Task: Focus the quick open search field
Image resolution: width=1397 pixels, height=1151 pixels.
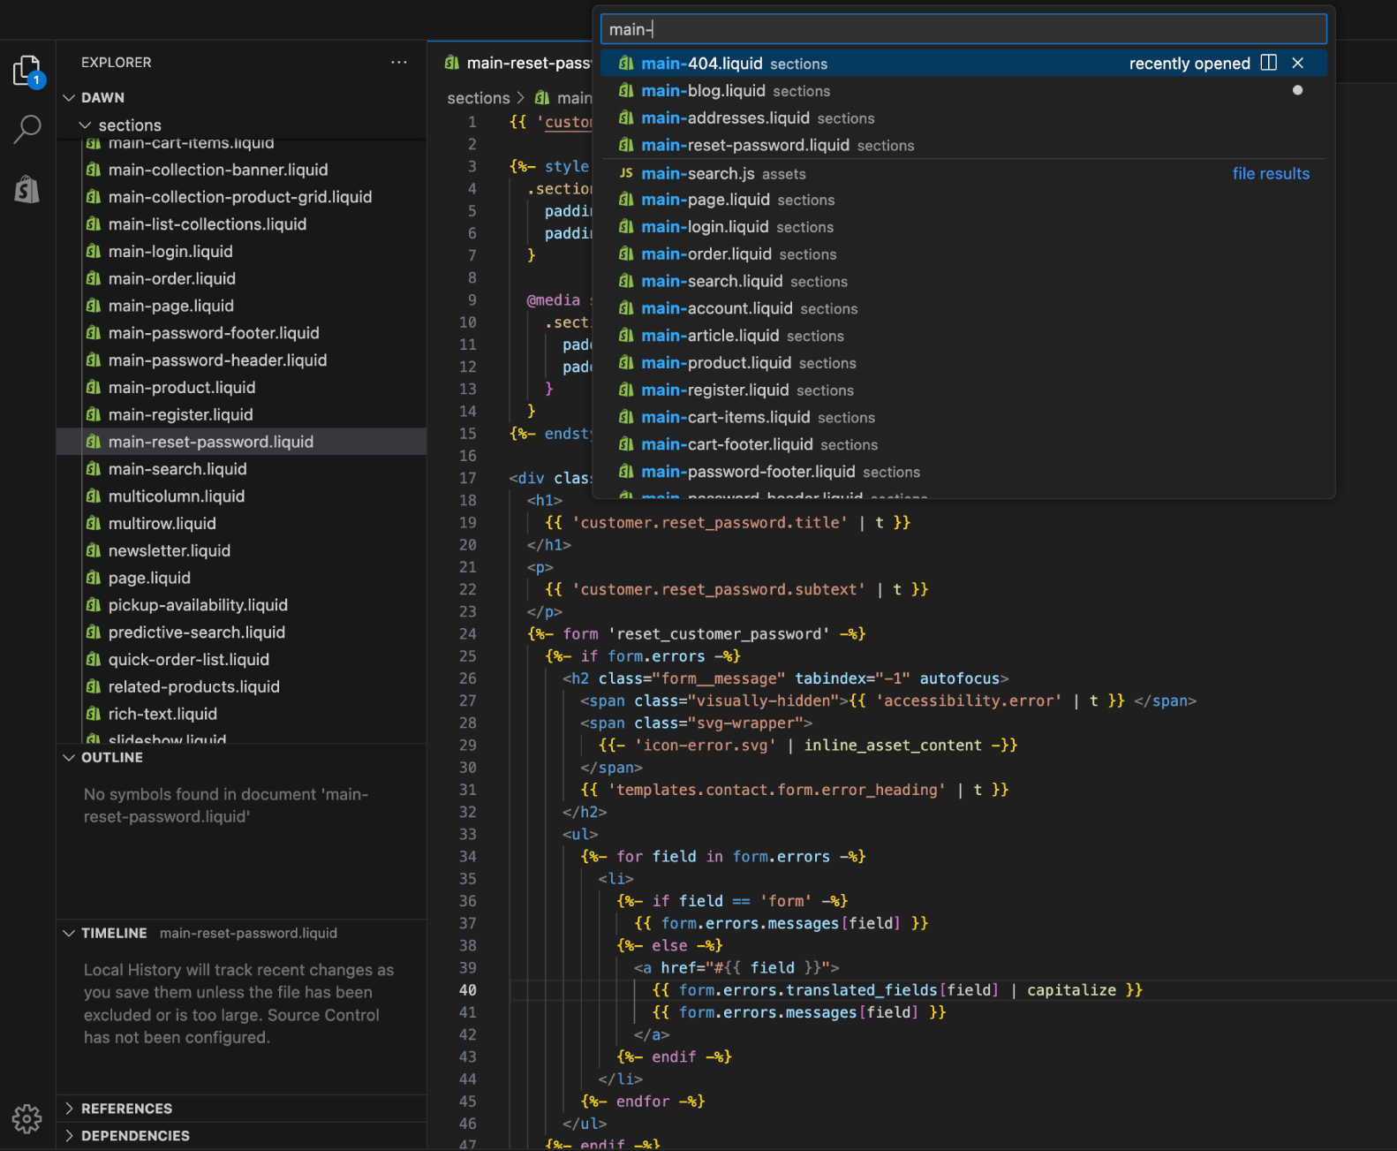Action: [963, 29]
